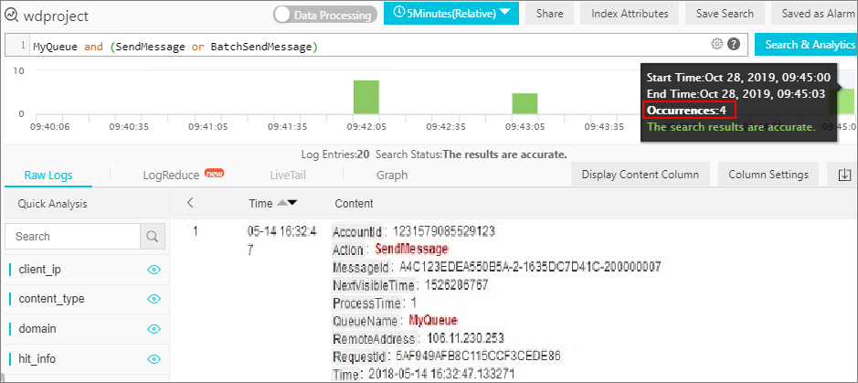Toggle eye icon for hit_info field

[154, 359]
